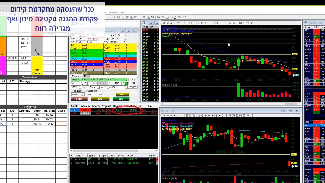Click the SHRT button
325x183 pixels.
point(79,99)
